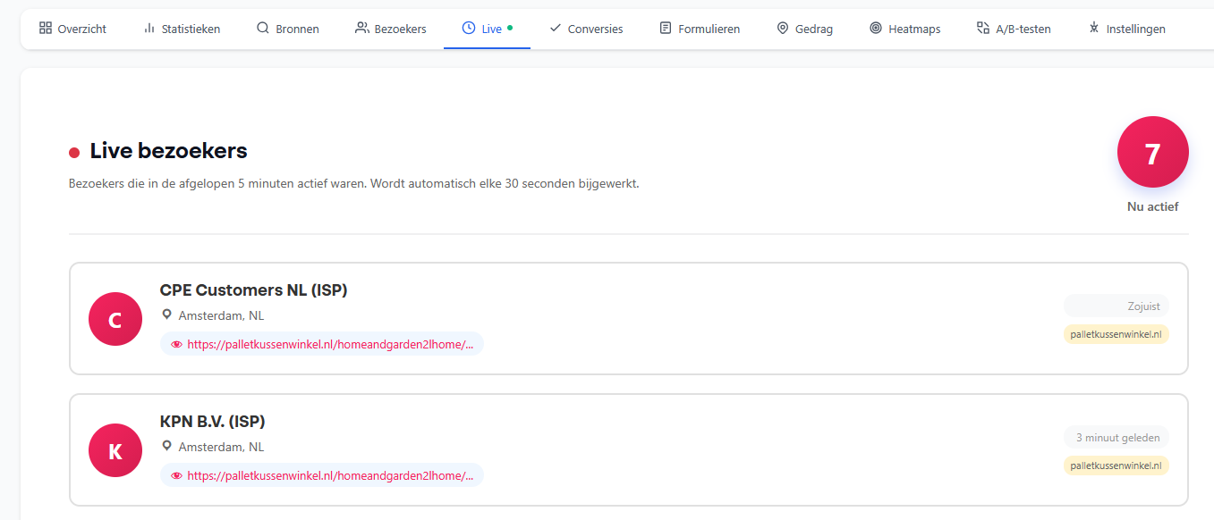The height and width of the screenshot is (520, 1214).
Task: Click the Live bezoekers heading
Action: pyautogui.click(x=168, y=151)
